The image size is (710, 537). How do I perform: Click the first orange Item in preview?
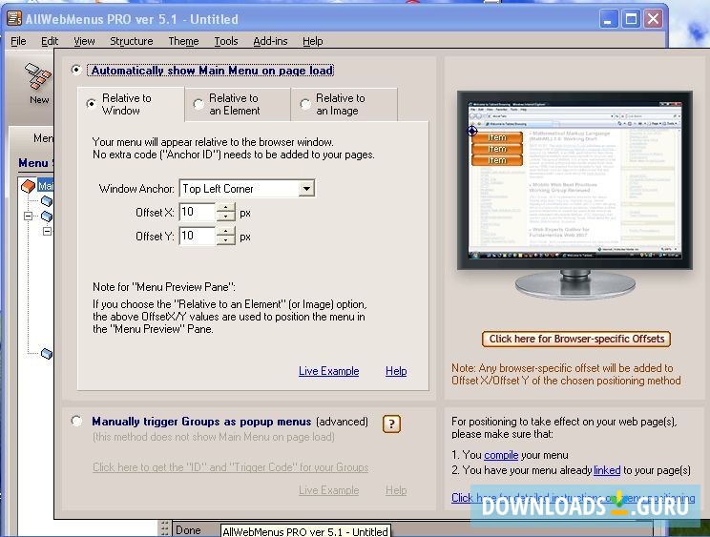(x=497, y=137)
